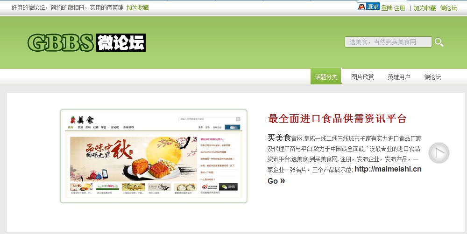This screenshot has width=467, height=234.
Task: Click the 买美食 bold text in description
Action: [279, 138]
